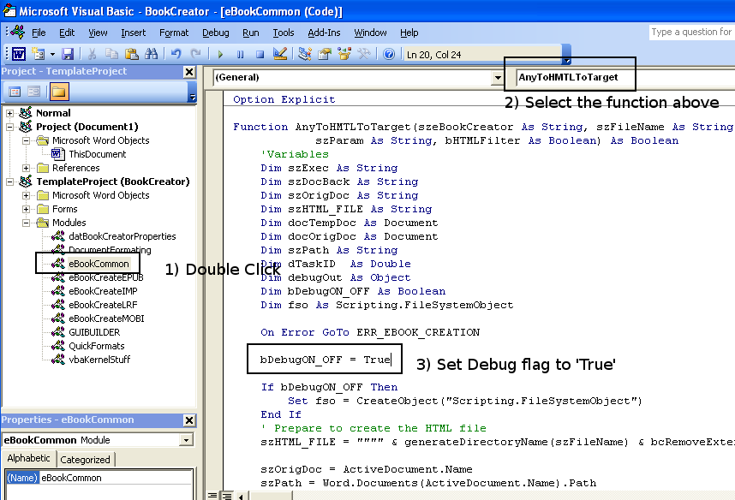The width and height of the screenshot is (735, 500).
Task: Open the Help menu
Action: [x=409, y=33]
